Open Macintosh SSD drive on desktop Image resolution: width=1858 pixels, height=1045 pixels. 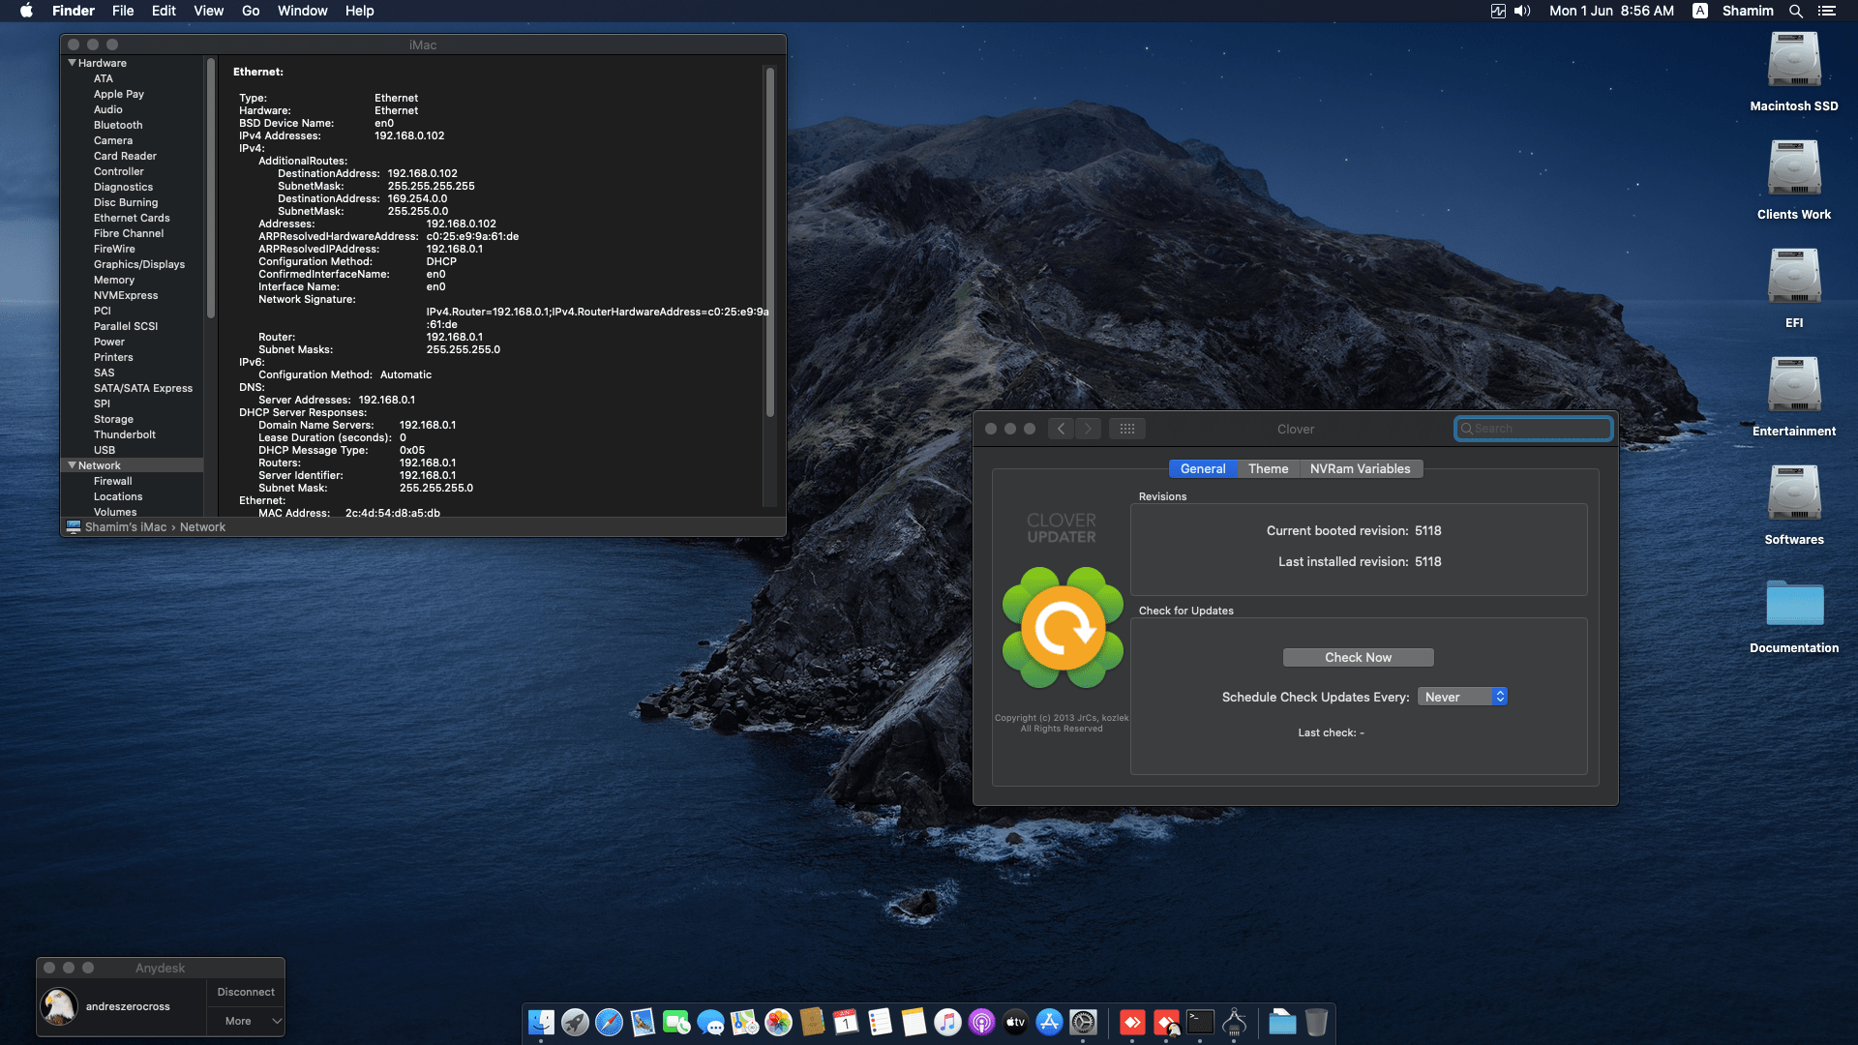1794,73
